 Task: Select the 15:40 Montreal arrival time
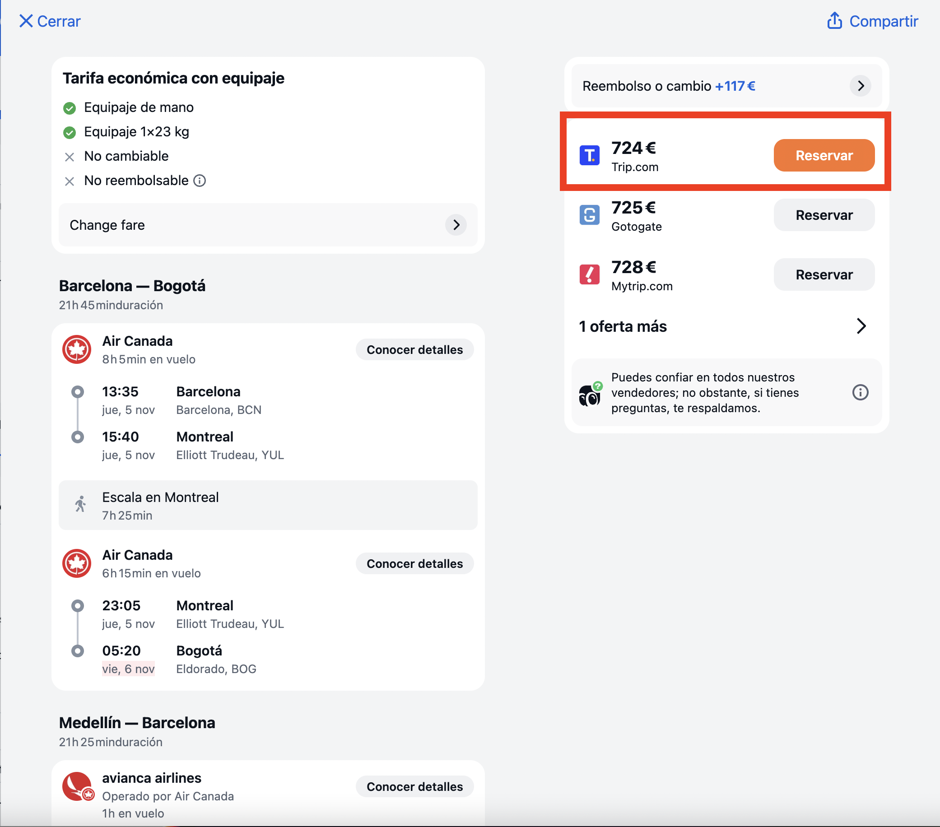120,437
